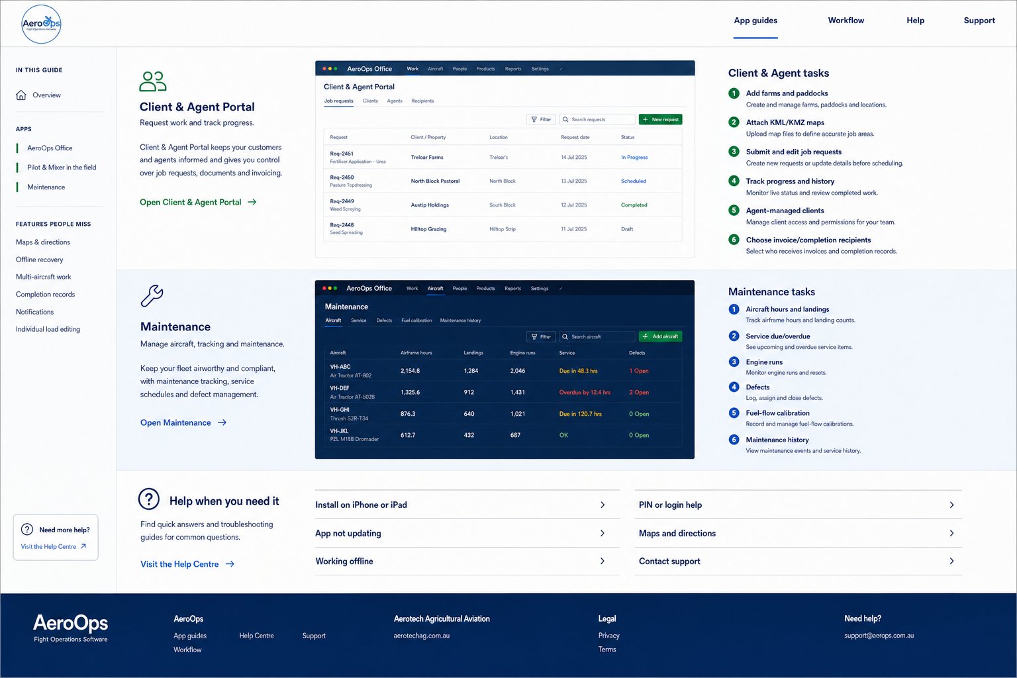Open the Help nav tab
Viewport: 1017px width, 678px height.
pos(916,21)
